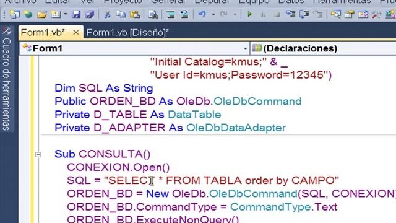Image resolution: width=396 pixels, height=223 pixels.
Task: Click the SELECT * FROM TABLA string
Action: point(222,180)
